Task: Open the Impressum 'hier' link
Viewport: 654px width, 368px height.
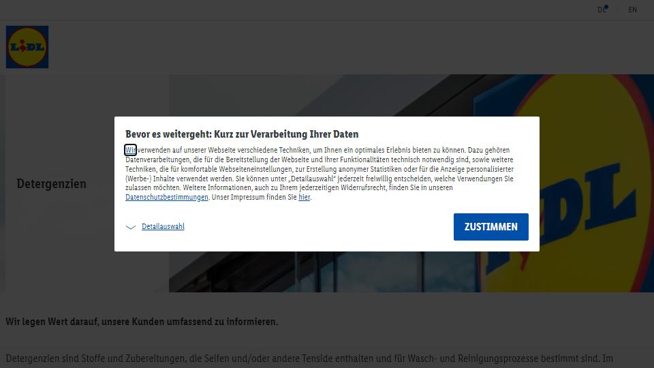Action: click(x=304, y=198)
